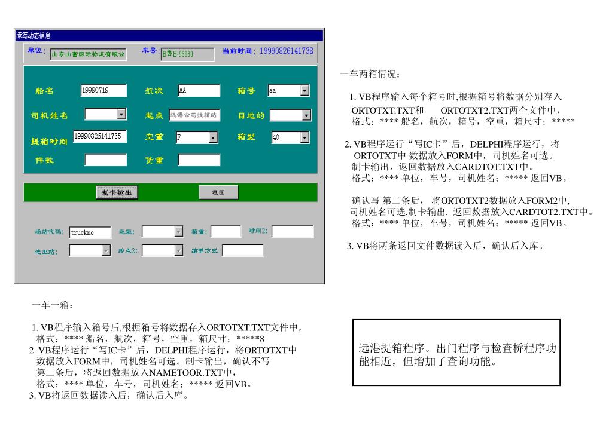Click the 返回 button
612x423 pixels.
tap(218, 192)
